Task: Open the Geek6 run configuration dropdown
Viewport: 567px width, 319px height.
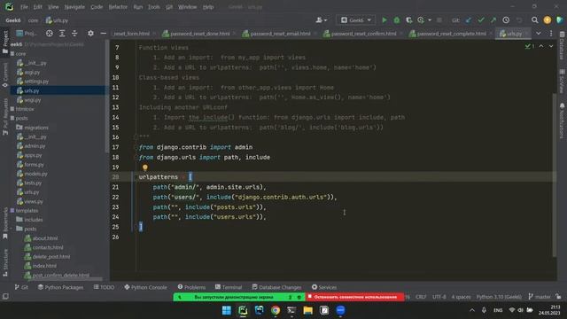Action: click(x=356, y=20)
